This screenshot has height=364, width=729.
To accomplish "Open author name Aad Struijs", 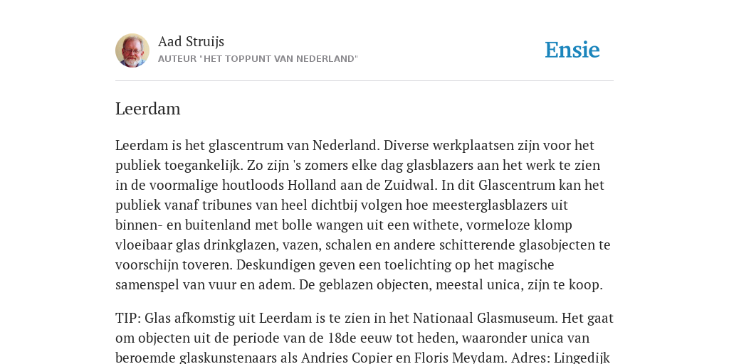I will tap(191, 41).
